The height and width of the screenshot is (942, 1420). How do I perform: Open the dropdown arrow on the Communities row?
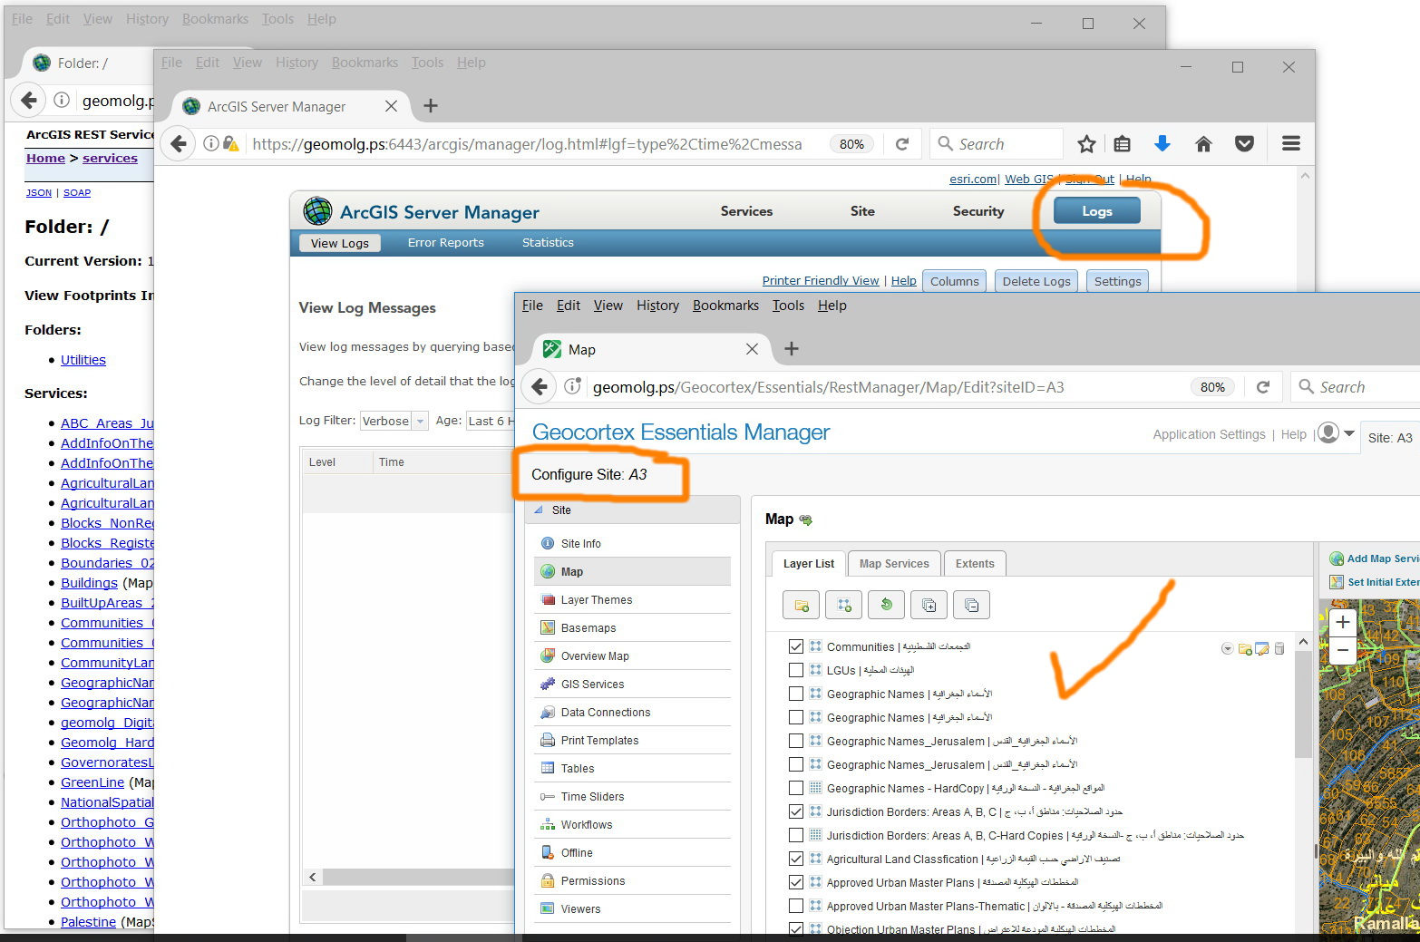pyautogui.click(x=1227, y=648)
